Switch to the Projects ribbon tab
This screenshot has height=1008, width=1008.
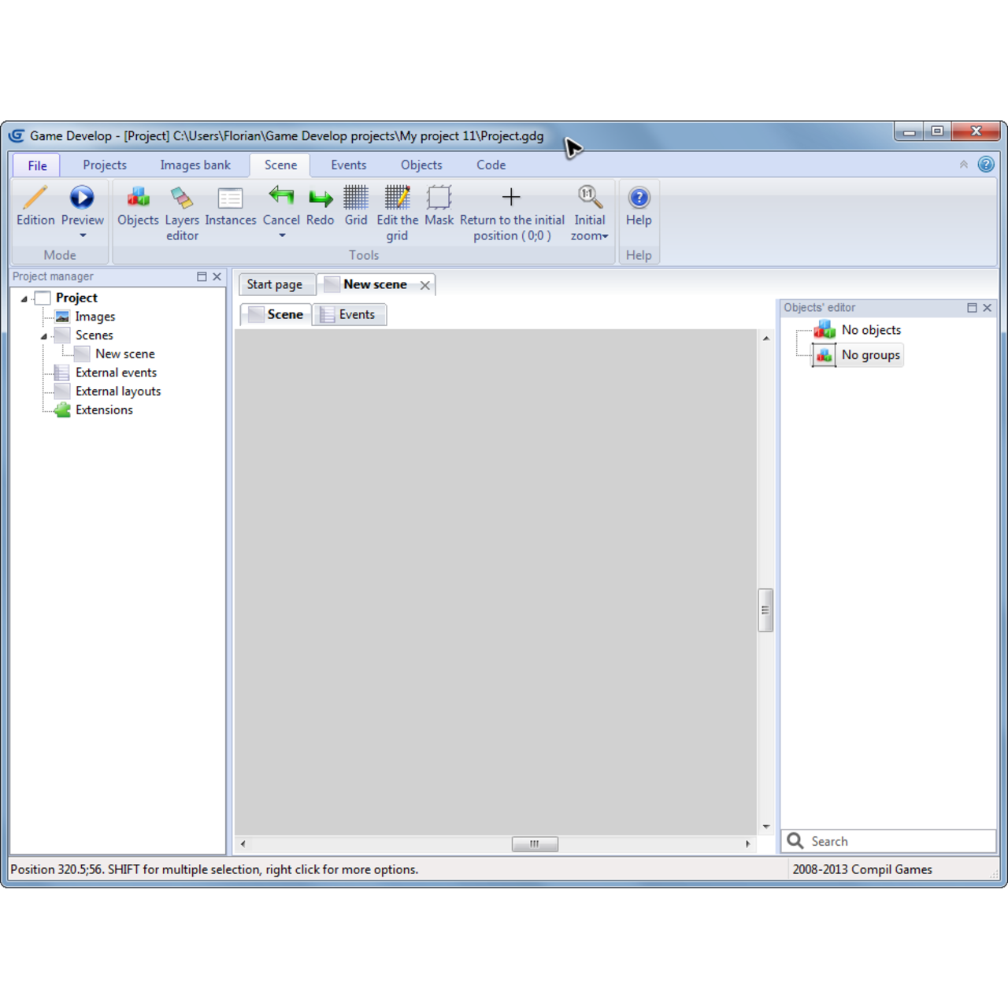[x=105, y=165]
